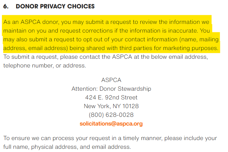228x152 pixels.
Task: Click the highlighted words opt out
Action: [116, 40]
